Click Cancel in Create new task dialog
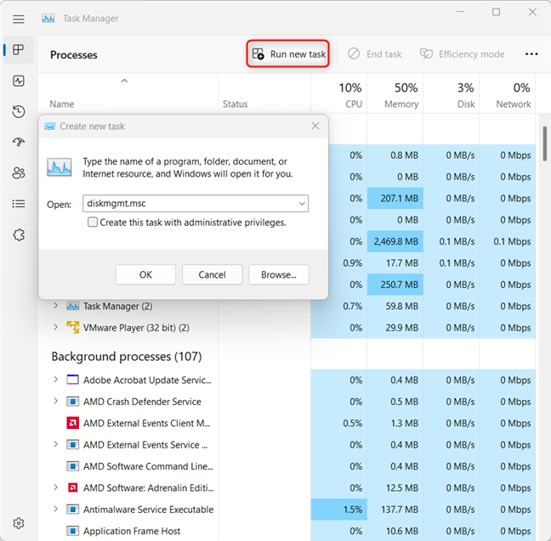Viewport: 551px width, 541px height. click(x=212, y=274)
